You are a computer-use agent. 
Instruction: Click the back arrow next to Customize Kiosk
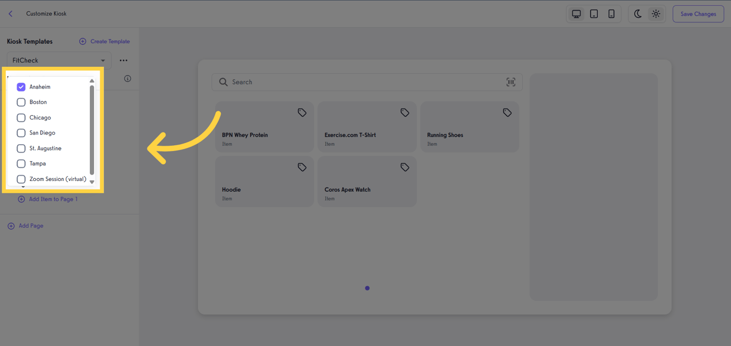point(10,13)
